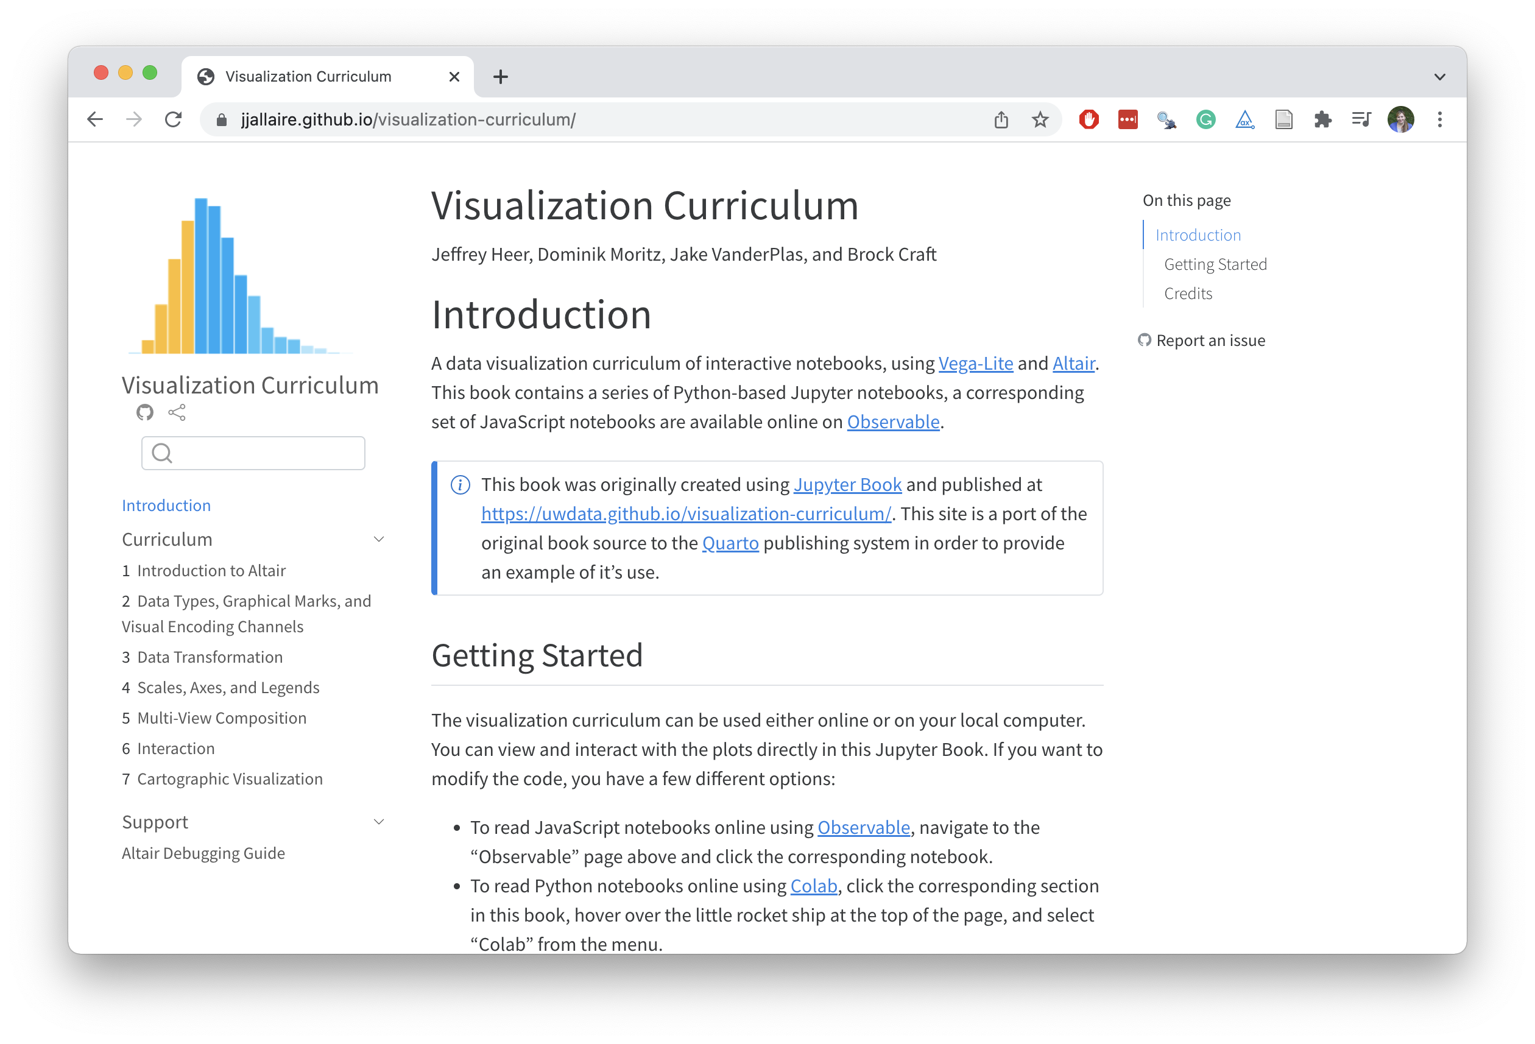This screenshot has height=1044, width=1535.
Task: Select Introduction in the On this page list
Action: tap(1198, 235)
